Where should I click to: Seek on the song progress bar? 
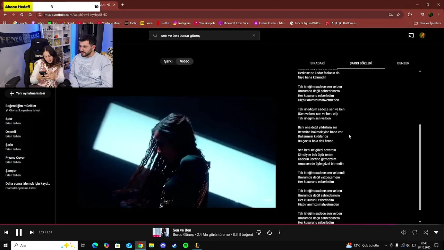[x=222, y=224]
